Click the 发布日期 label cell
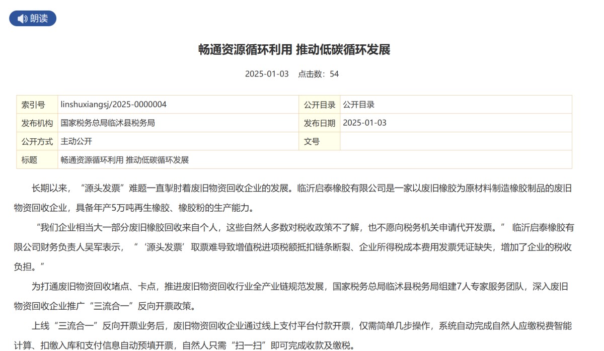The width and height of the screenshot is (604, 351). tap(320, 123)
